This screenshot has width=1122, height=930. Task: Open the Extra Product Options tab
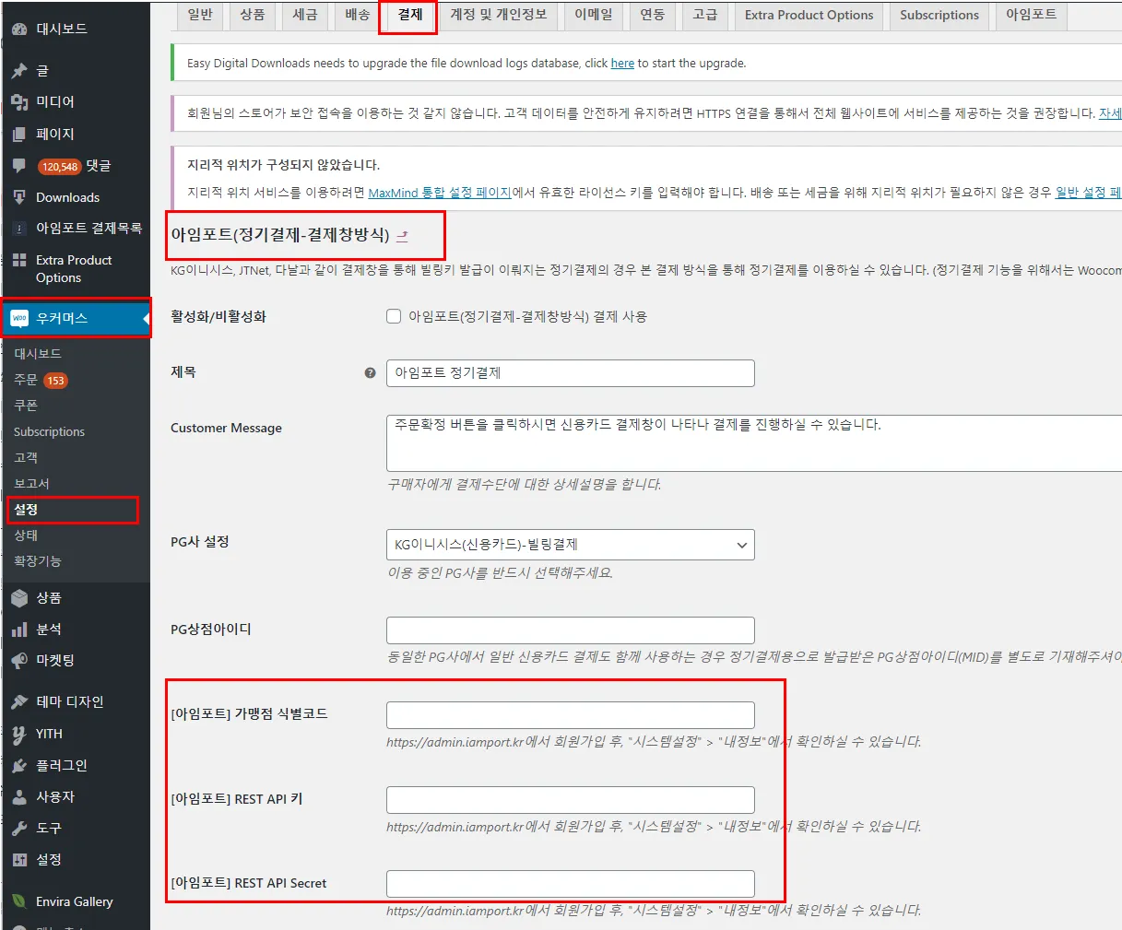809,15
